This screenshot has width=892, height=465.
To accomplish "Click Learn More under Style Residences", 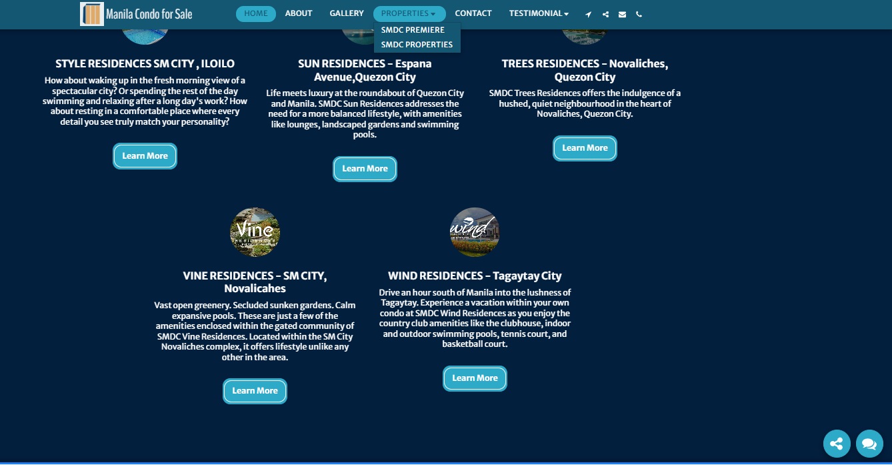I will pyautogui.click(x=145, y=156).
